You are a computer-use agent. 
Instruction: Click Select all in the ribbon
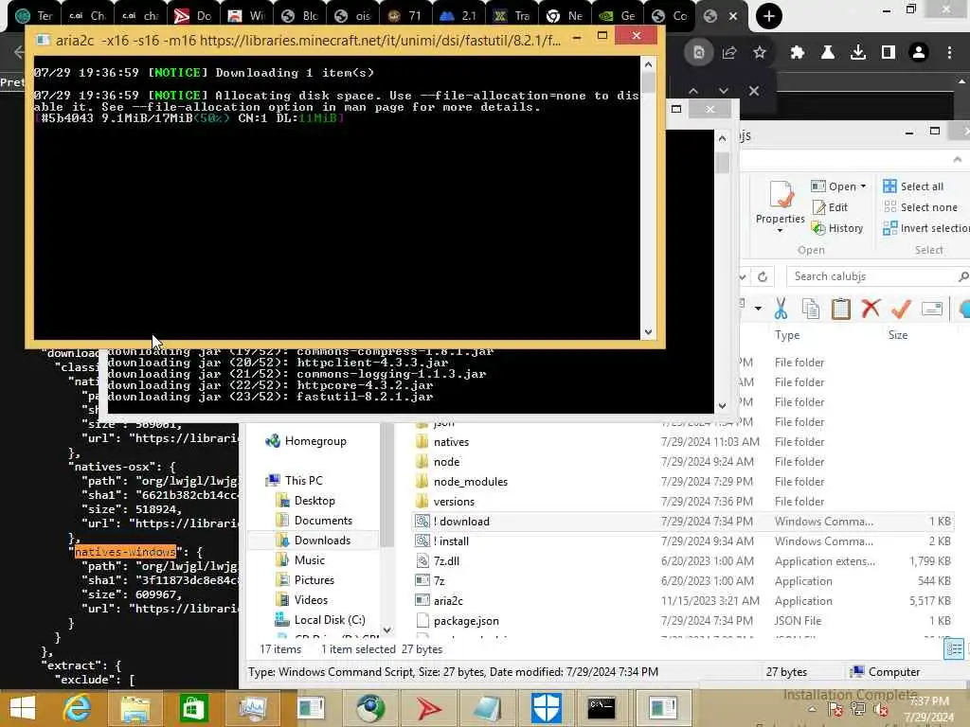coord(913,186)
